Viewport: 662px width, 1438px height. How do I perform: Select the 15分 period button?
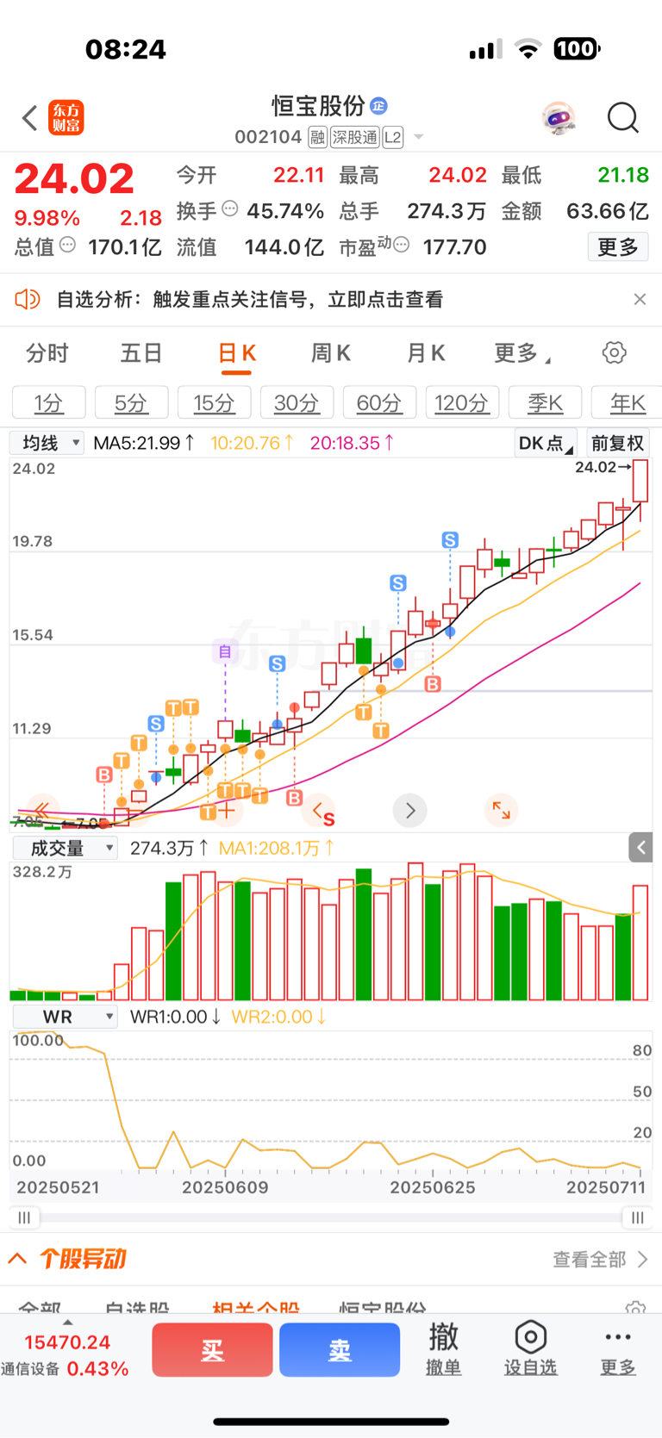215,402
